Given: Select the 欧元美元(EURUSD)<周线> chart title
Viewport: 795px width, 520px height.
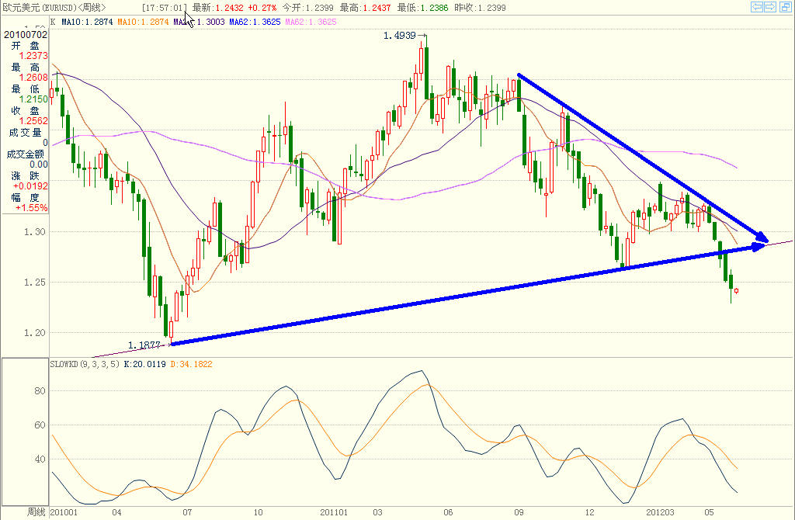Looking at the screenshot, I should pyautogui.click(x=54, y=8).
